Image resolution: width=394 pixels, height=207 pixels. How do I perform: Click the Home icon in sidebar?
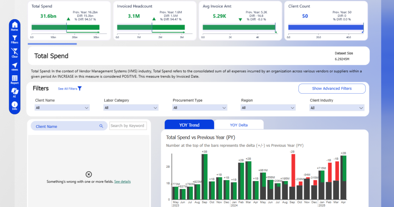click(15, 25)
